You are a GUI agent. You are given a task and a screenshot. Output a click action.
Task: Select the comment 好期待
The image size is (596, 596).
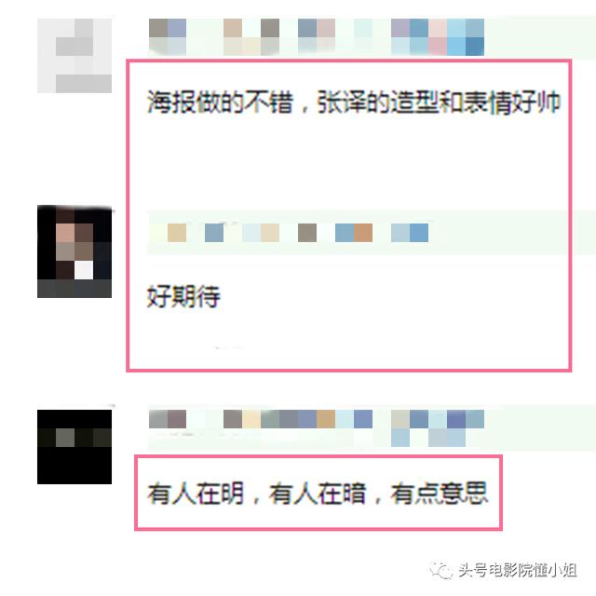(x=183, y=296)
